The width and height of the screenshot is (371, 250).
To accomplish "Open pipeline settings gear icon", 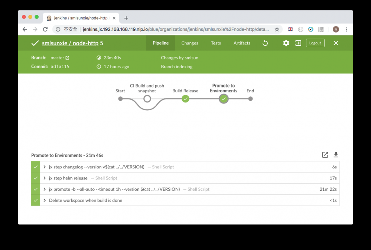I will pos(286,43).
